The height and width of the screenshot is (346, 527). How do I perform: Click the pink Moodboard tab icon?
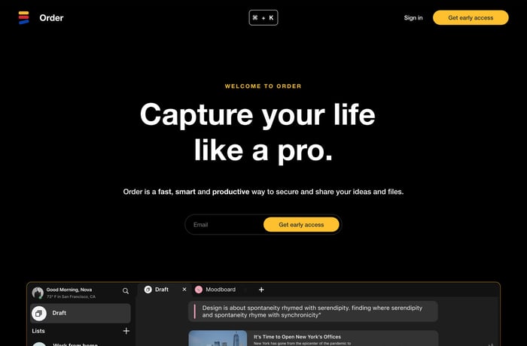pos(199,290)
